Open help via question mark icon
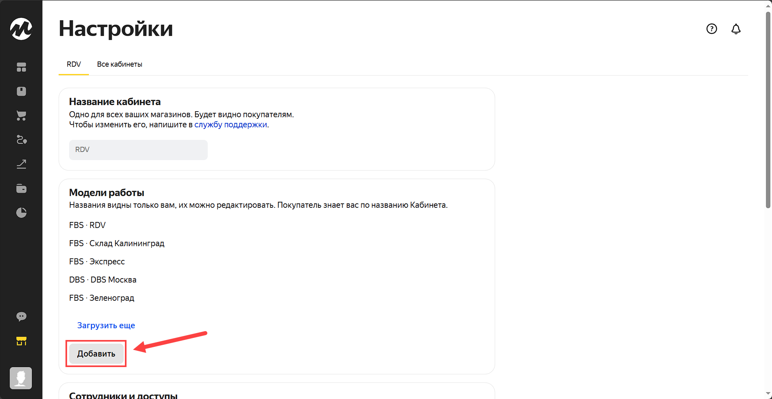 712,29
